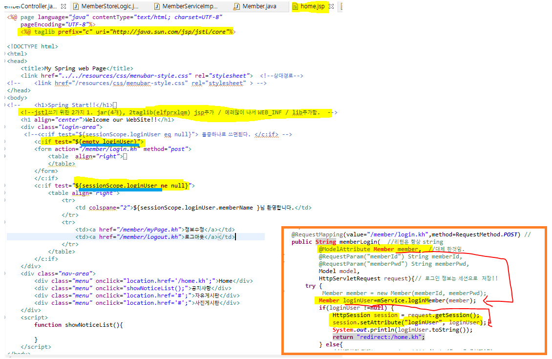Image resolution: width=552 pixels, height=359 pixels.
Task: Click the empty loginUser test expression
Action: pos(108,142)
